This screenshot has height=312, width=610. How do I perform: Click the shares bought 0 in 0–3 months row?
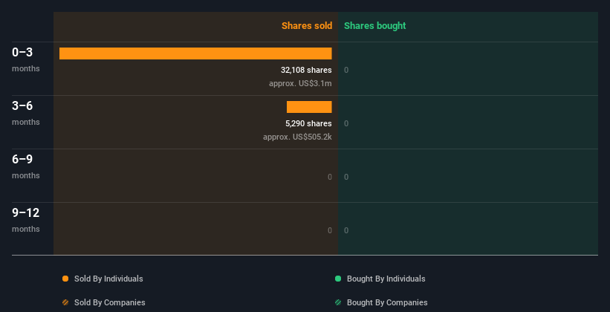[x=346, y=70]
